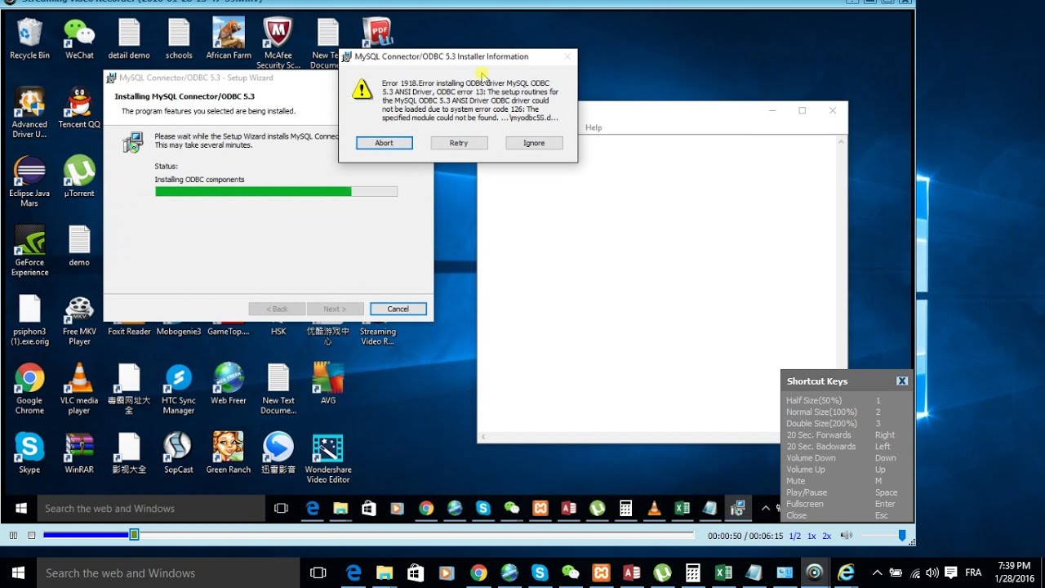This screenshot has width=1045, height=588.
Task: Launch VLC media player desktop shortcut
Action: point(79,388)
